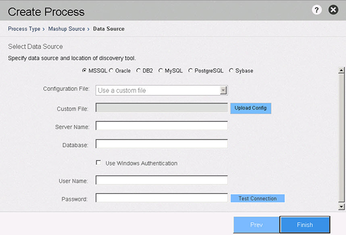Click the scrollbar up arrow

coord(342,70)
